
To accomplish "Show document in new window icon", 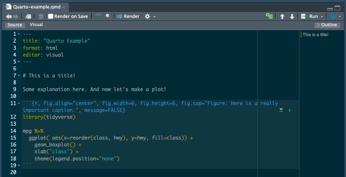I will coord(28,16).
